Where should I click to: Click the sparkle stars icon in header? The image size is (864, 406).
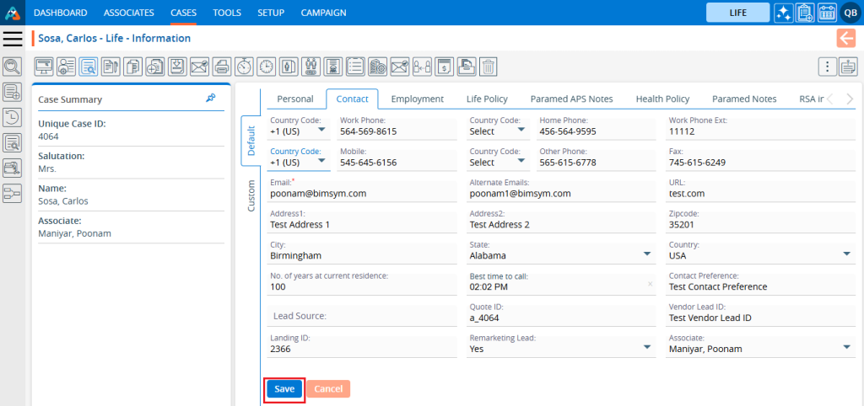[783, 13]
